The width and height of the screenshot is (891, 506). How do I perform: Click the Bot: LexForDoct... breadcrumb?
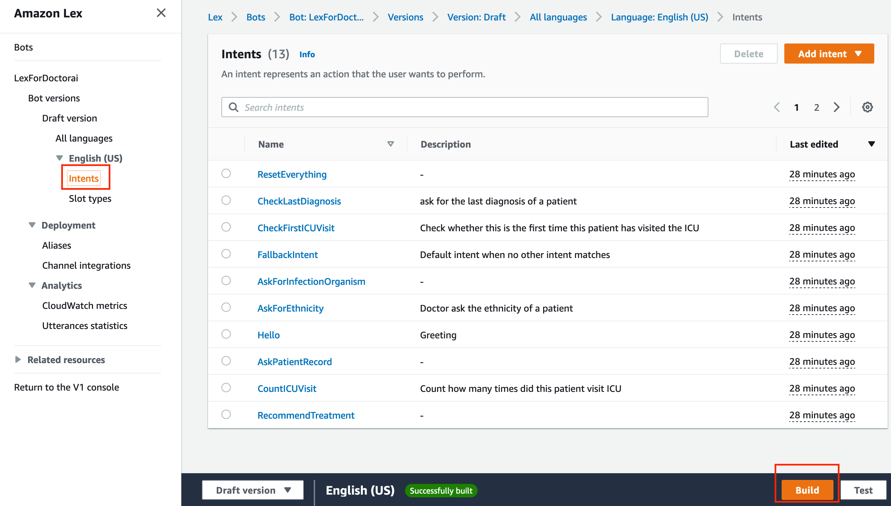point(326,17)
